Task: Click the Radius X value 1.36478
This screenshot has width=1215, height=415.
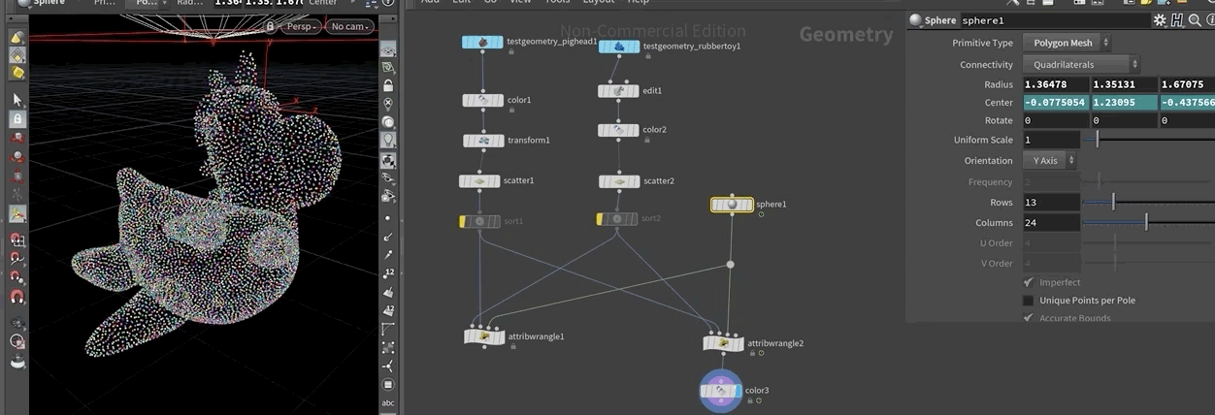Action: tap(1055, 84)
